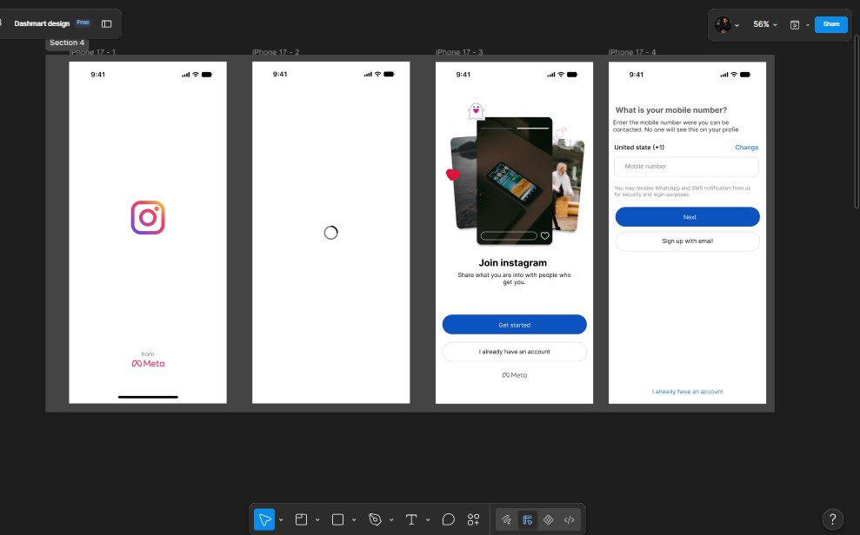
Task: Open the 56% zoom level dropdown
Action: click(x=765, y=24)
